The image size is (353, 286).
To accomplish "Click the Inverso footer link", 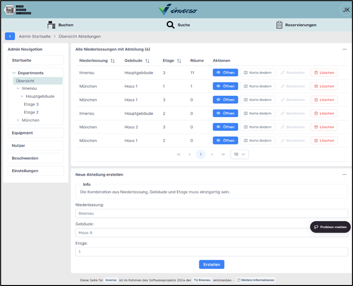I will point(111,280).
